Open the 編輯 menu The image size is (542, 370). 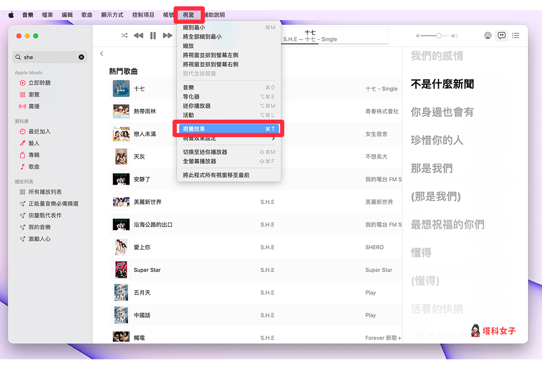click(x=67, y=15)
